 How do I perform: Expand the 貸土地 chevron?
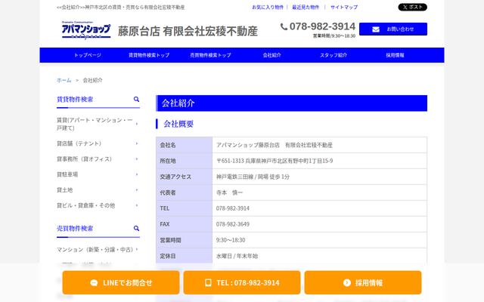coord(137,190)
